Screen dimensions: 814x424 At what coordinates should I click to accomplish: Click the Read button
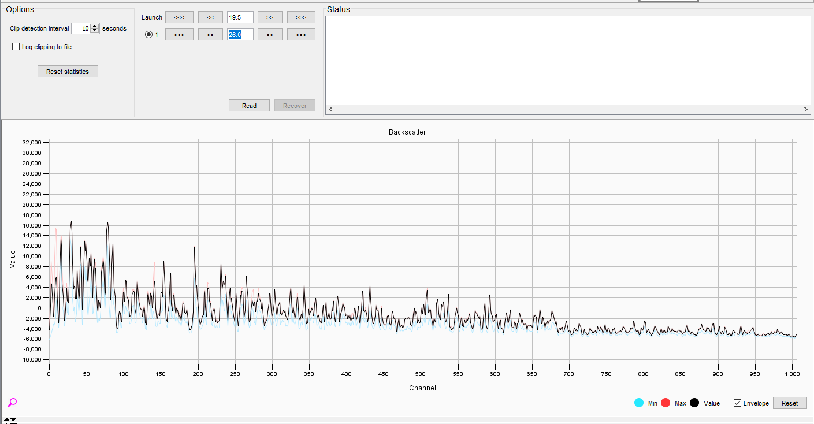(249, 106)
